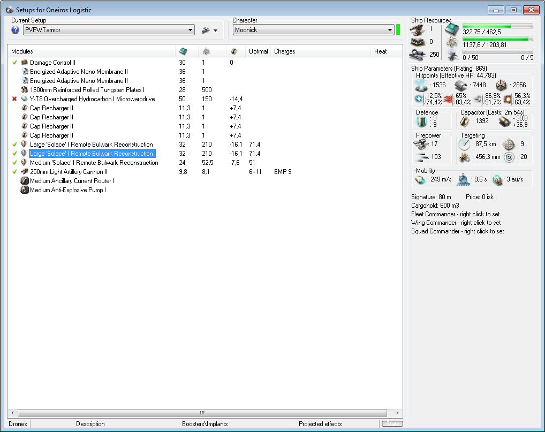Image resolution: width=545 pixels, height=432 pixels.
Task: Sort by the Optimal column header
Action: [258, 51]
